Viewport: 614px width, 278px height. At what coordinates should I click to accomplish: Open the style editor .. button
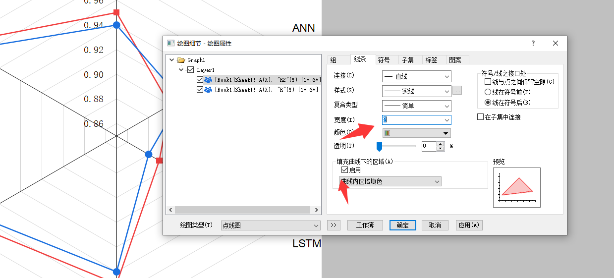[x=457, y=91]
